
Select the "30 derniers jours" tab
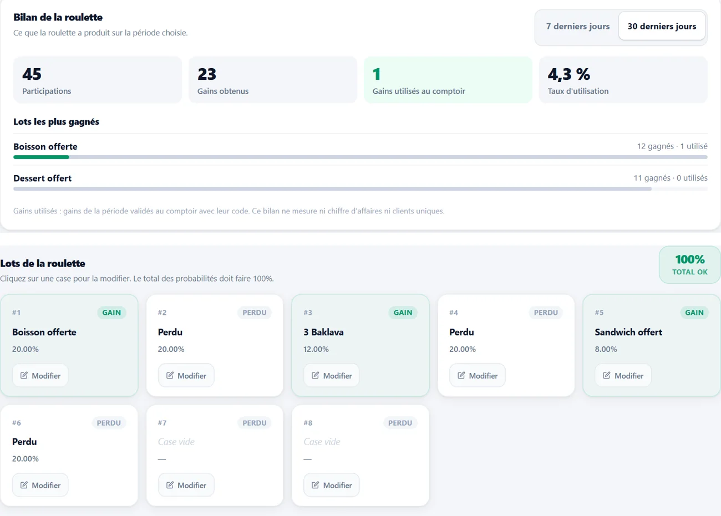[x=662, y=26]
